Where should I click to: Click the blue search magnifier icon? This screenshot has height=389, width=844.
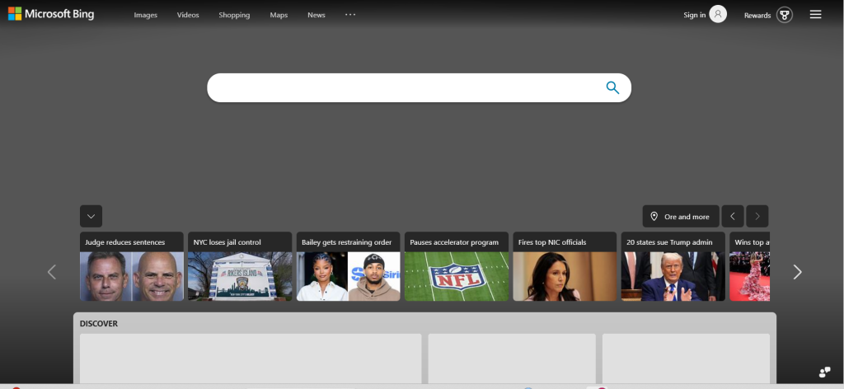click(612, 87)
